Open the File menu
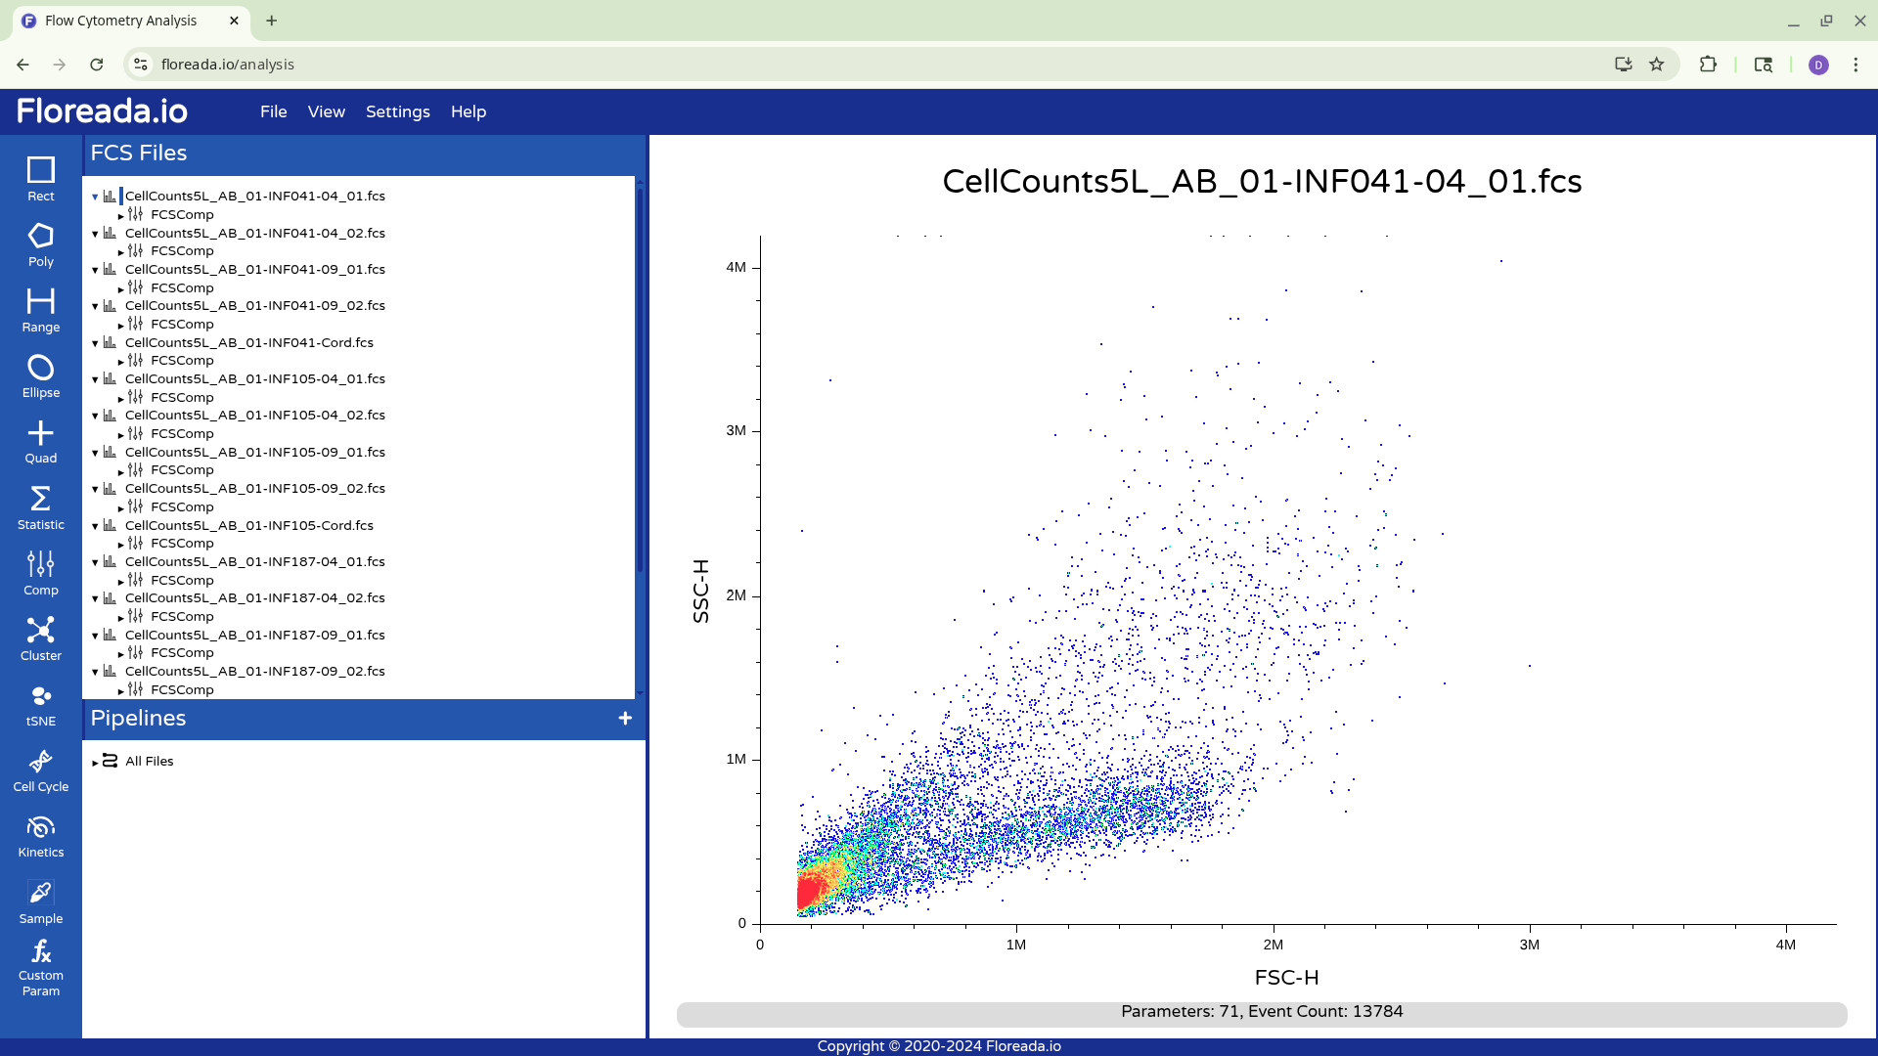 tap(273, 111)
